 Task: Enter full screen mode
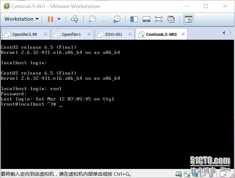(159, 19)
